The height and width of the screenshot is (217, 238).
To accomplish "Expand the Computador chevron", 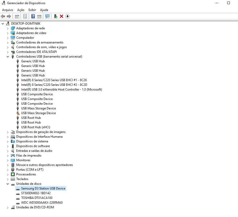I will point(8,38).
